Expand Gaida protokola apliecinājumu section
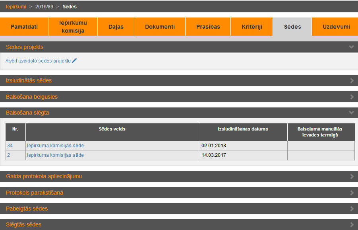This screenshot has height=230, width=358. [351, 177]
